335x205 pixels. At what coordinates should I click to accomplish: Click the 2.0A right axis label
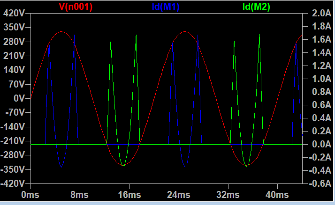(321, 13)
